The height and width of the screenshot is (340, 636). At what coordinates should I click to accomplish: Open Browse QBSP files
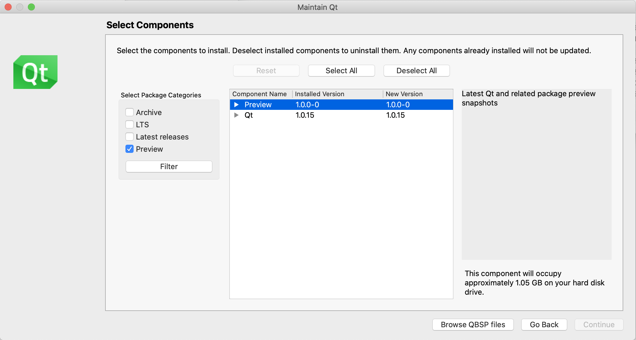pyautogui.click(x=473, y=325)
